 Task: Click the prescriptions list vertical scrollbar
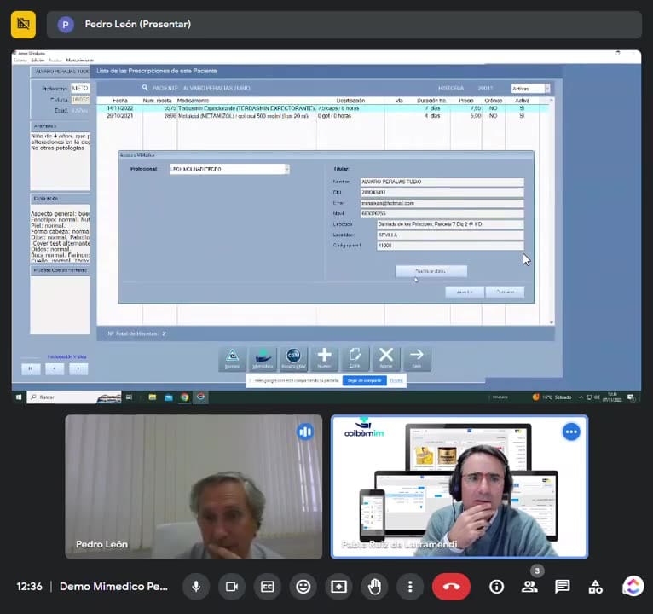coord(552,211)
